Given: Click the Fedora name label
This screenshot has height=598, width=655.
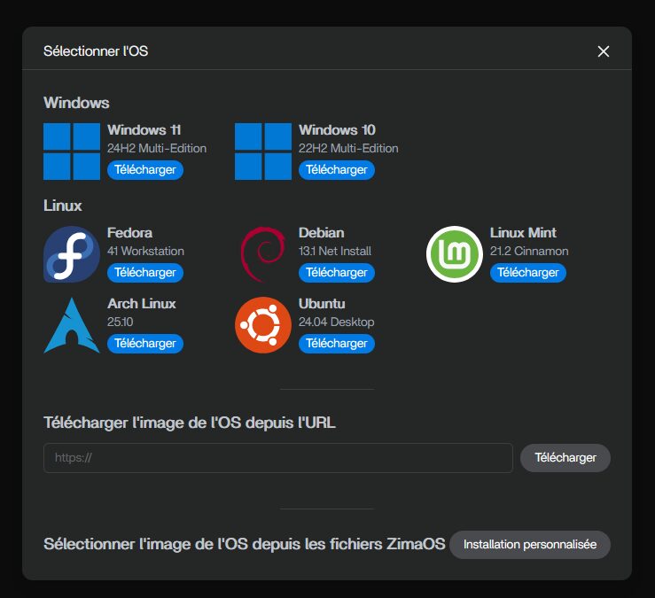Looking at the screenshot, I should point(130,233).
